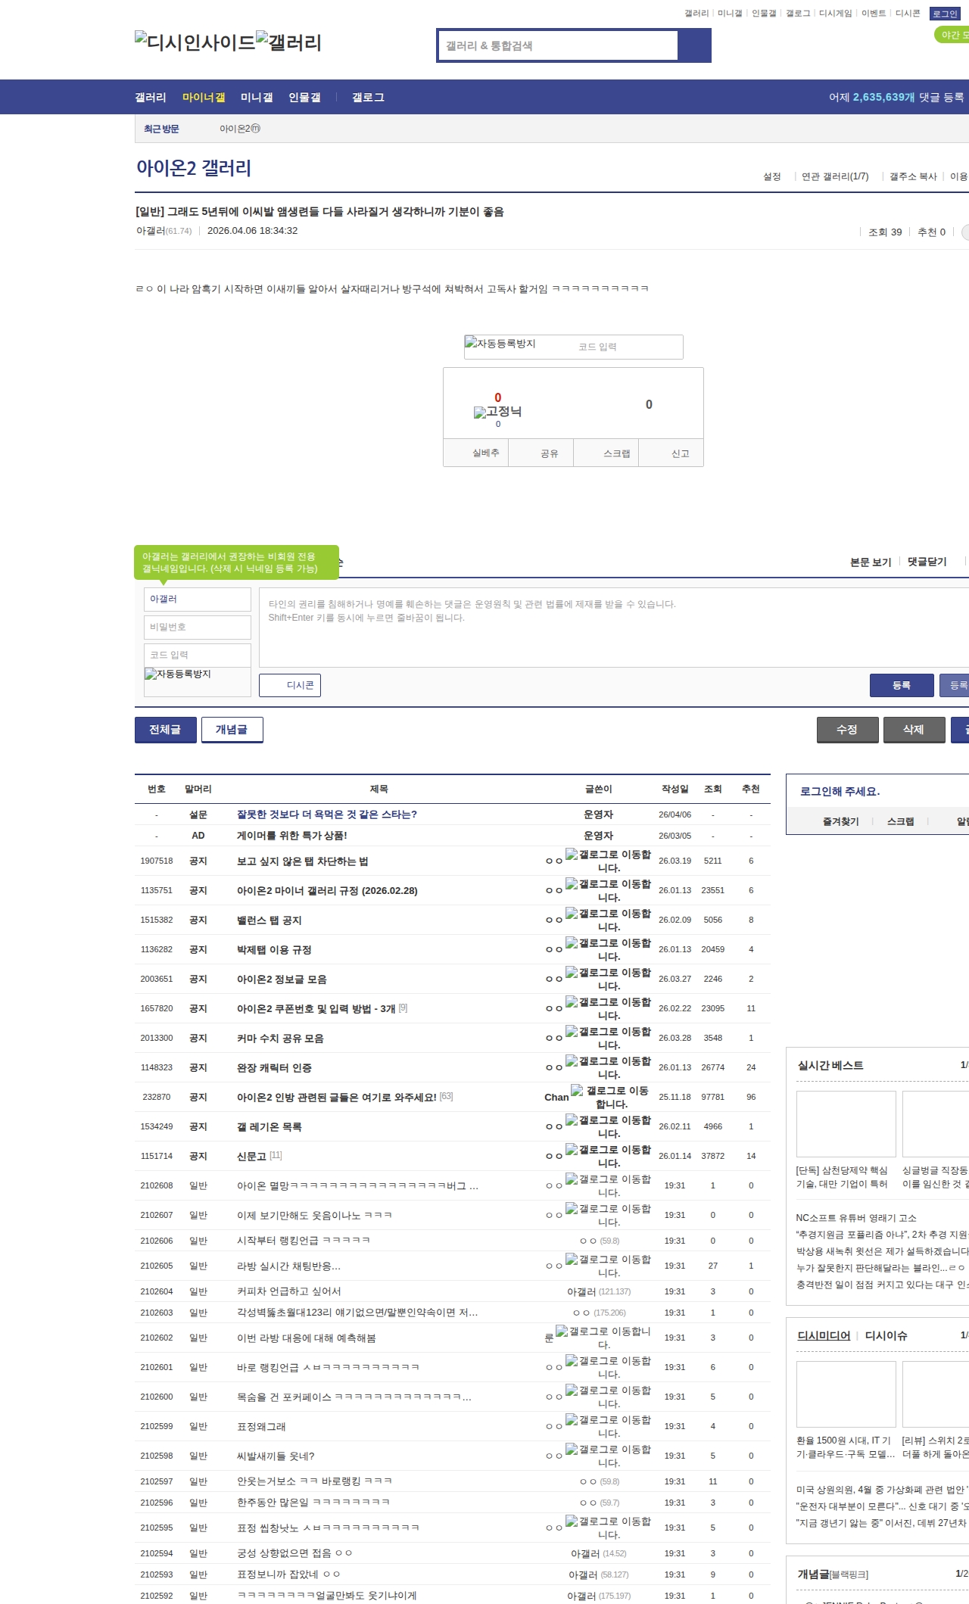Viewport: 969px width, 1604px height.
Task: Open the 설정 menu for the gallery
Action: pos(771,176)
